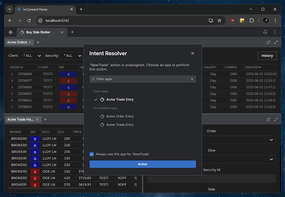Screen dimensions: 285x197
Task: Open the Client filter dropdown
Action: pos(31,56)
